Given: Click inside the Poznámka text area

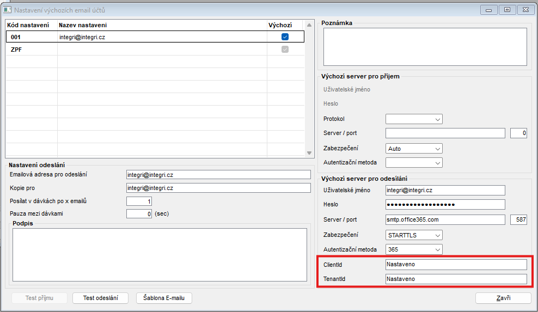Looking at the screenshot, I should 425,47.
